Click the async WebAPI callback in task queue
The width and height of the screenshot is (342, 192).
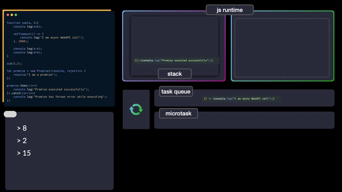click(239, 99)
